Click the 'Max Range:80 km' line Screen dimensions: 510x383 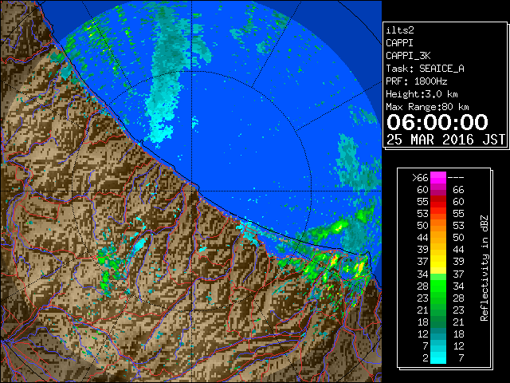[427, 107]
